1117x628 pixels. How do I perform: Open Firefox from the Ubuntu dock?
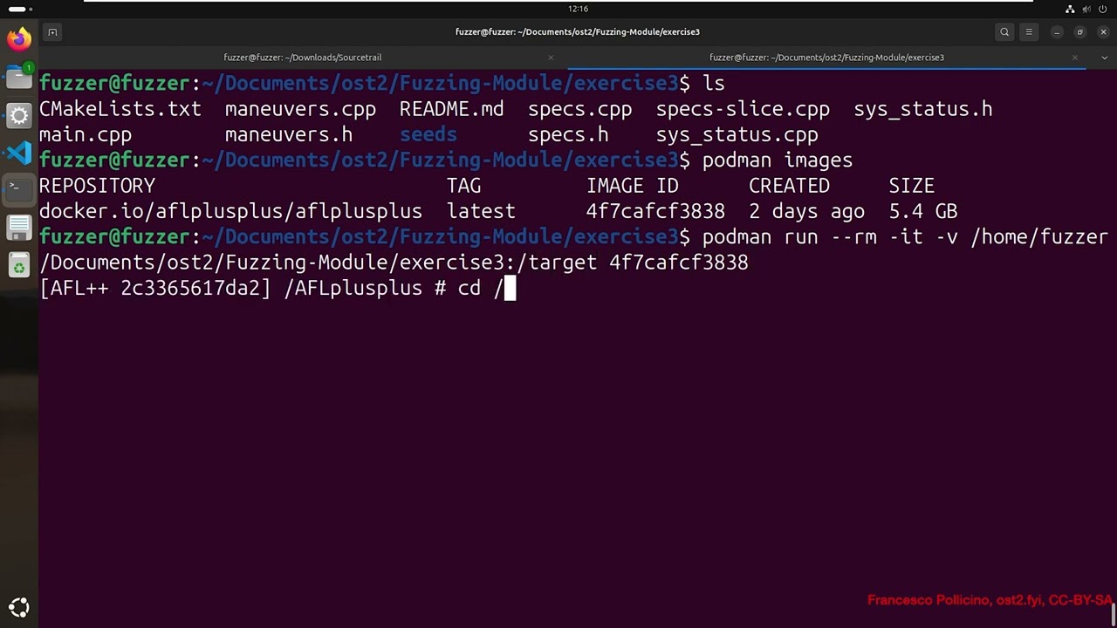[18, 38]
